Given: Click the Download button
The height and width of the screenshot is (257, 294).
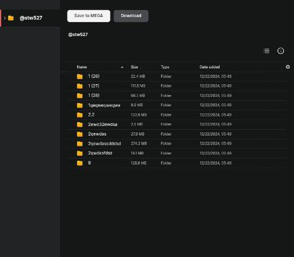Looking at the screenshot, I should tap(131, 16).
